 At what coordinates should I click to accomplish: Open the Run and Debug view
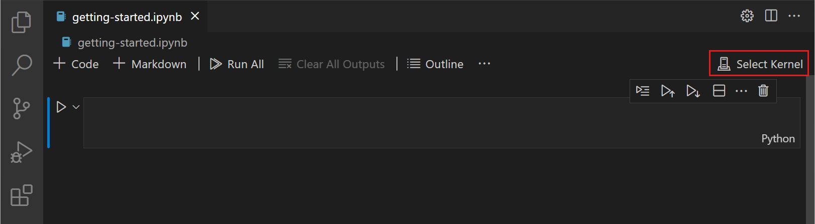coord(21,152)
